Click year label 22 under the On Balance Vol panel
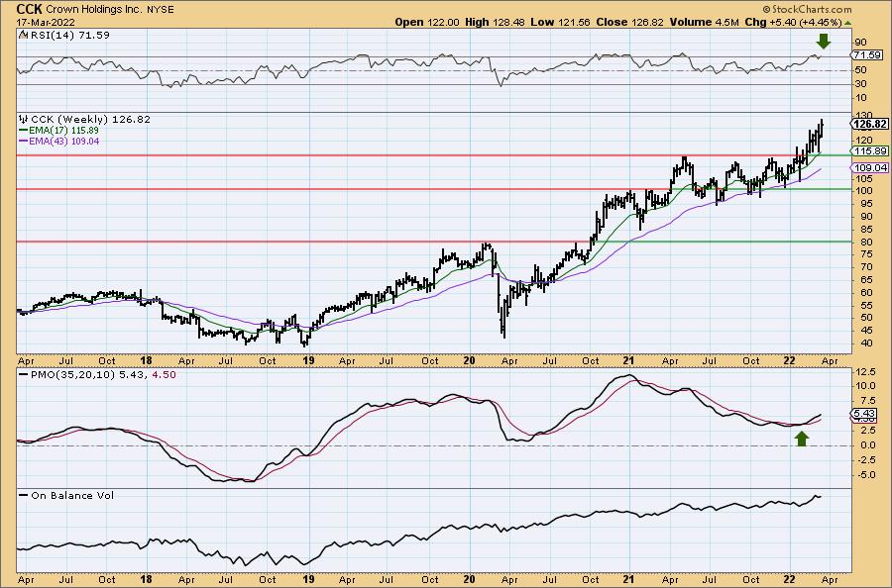Screen dimensions: 892x588 tap(790, 579)
